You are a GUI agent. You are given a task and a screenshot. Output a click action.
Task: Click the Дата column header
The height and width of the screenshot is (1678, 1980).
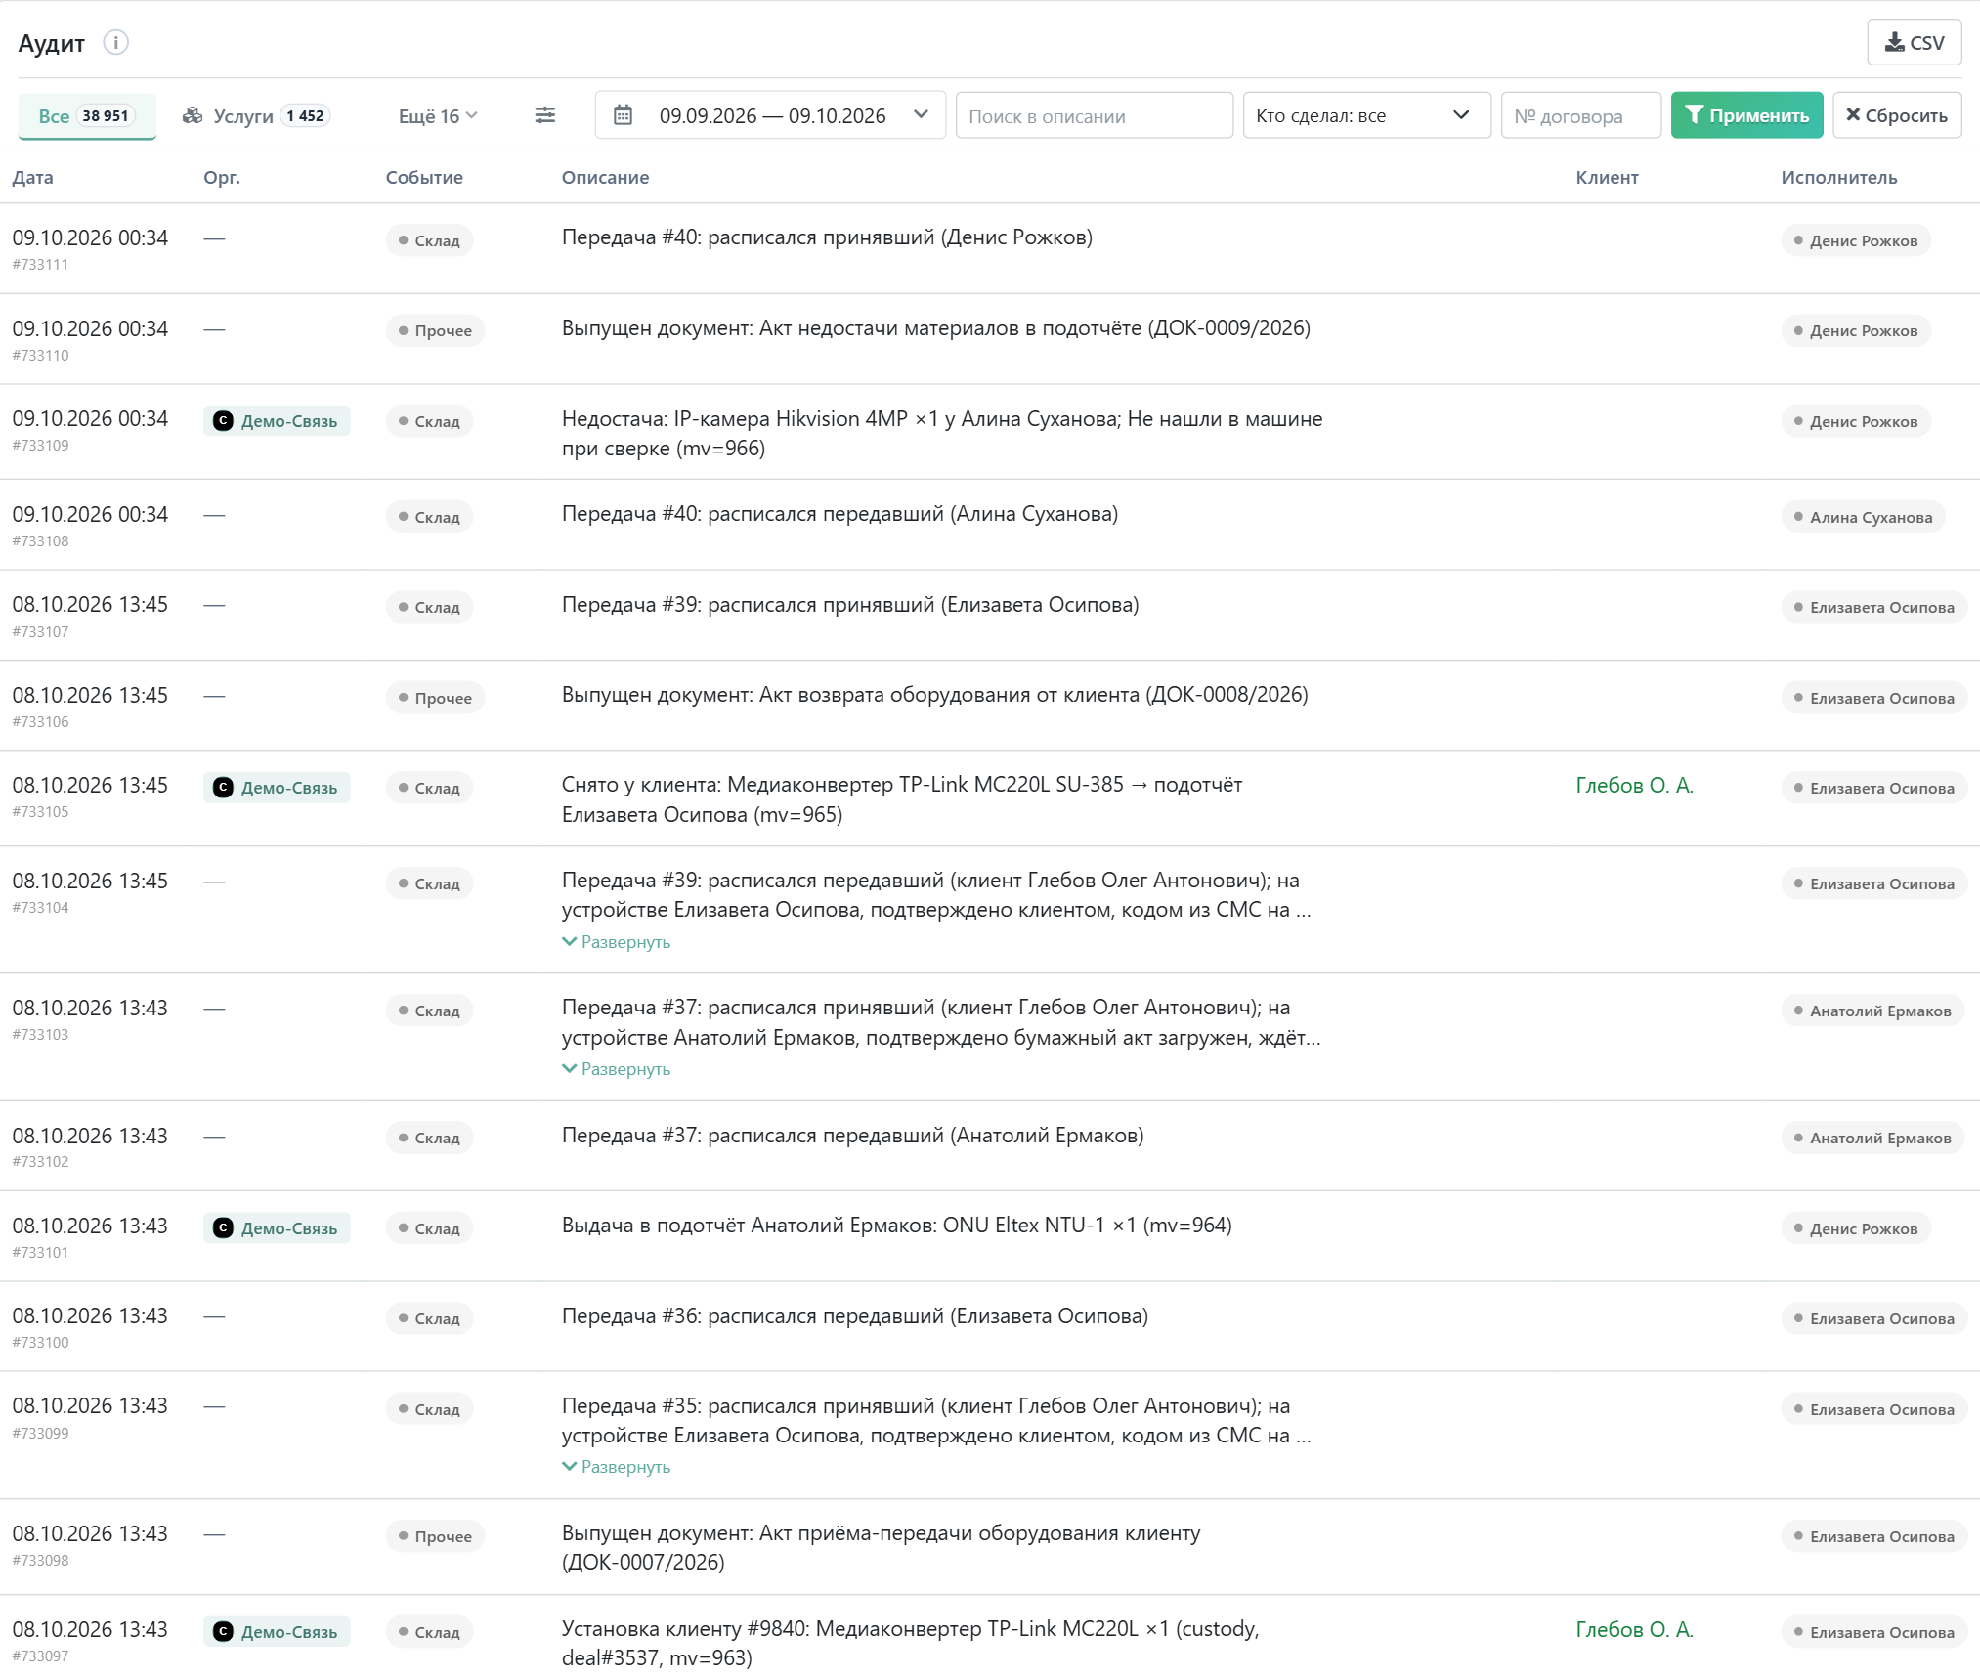[x=33, y=178]
